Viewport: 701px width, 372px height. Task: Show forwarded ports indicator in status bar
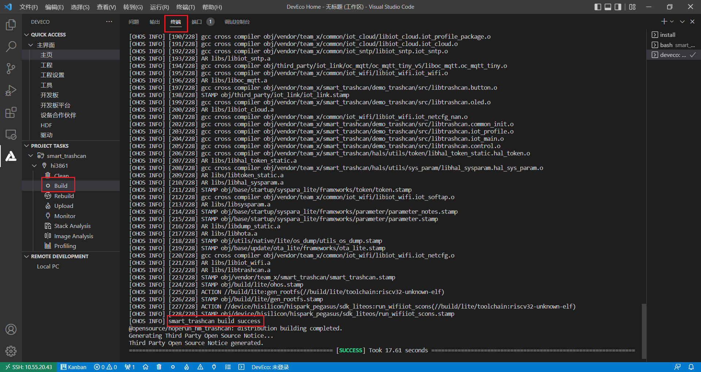click(x=130, y=367)
